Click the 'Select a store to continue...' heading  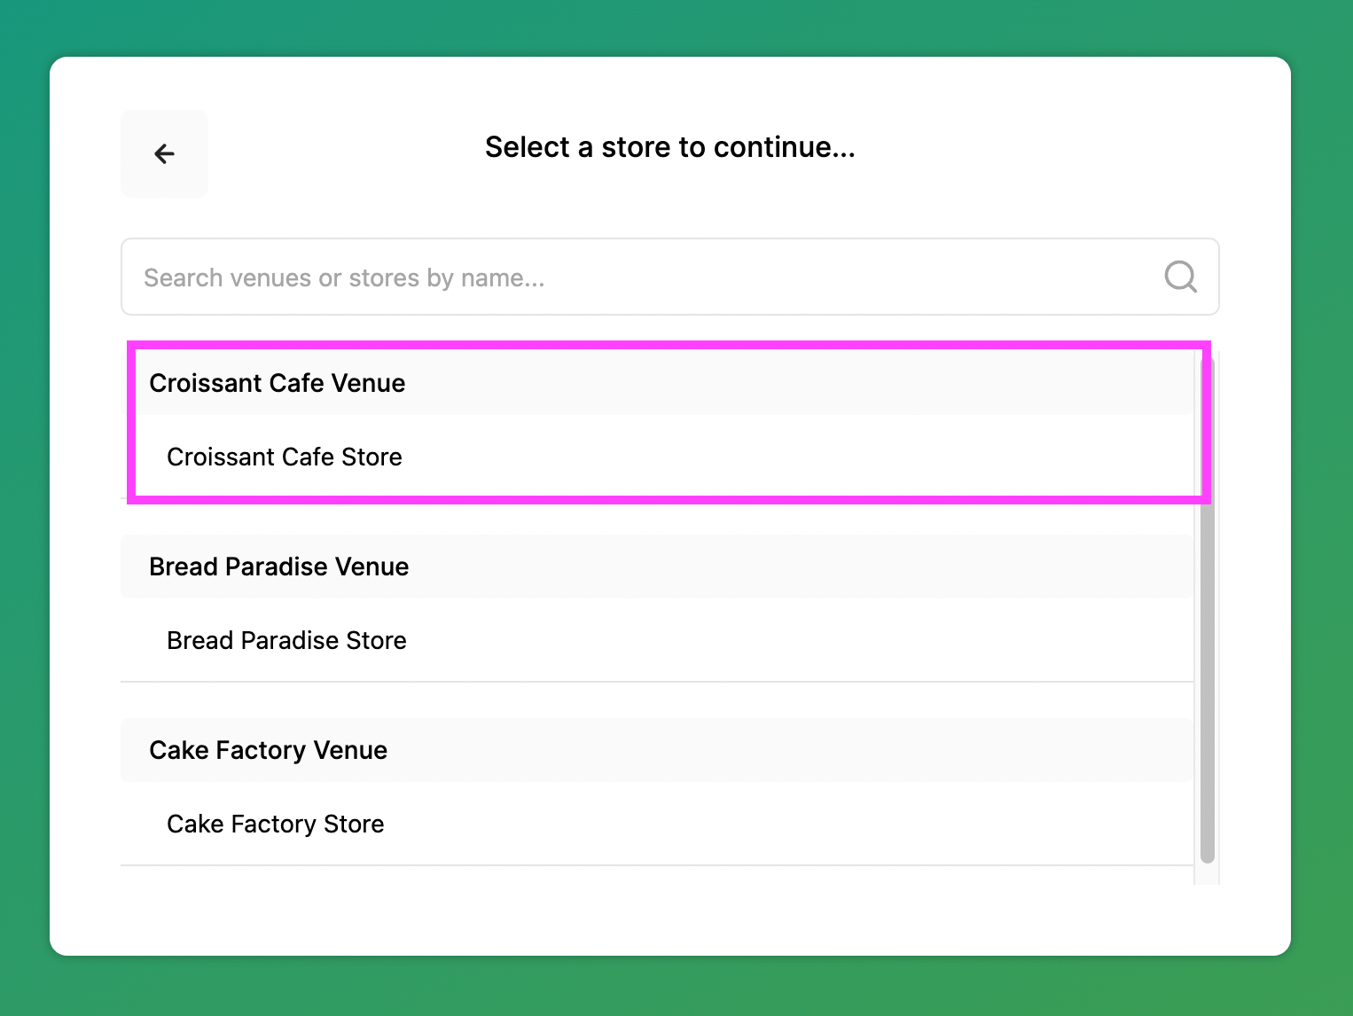[670, 147]
